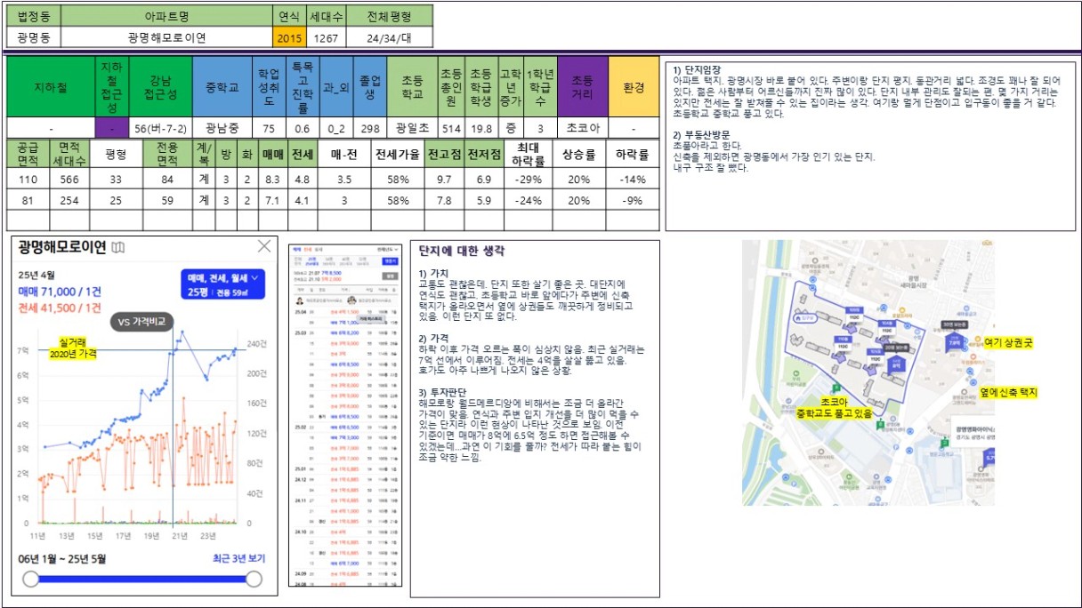Select the -29% 최대 하락률 cell
Image resolution: width=1082 pixels, height=608 pixels.
click(x=529, y=179)
